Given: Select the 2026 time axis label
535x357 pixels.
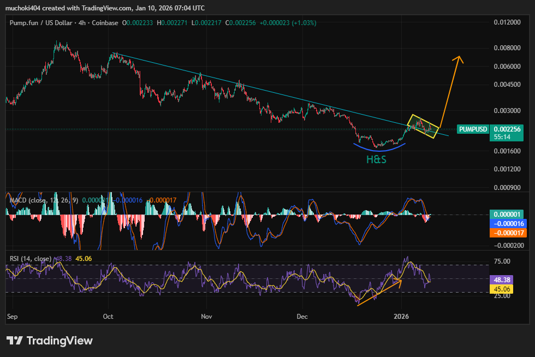Looking at the screenshot, I should pyautogui.click(x=401, y=316).
